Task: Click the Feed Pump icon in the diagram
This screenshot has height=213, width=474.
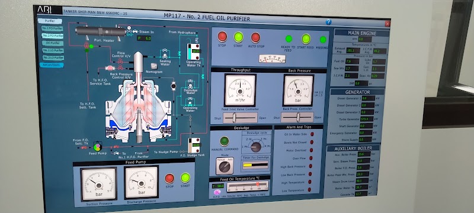Action: tap(98, 147)
